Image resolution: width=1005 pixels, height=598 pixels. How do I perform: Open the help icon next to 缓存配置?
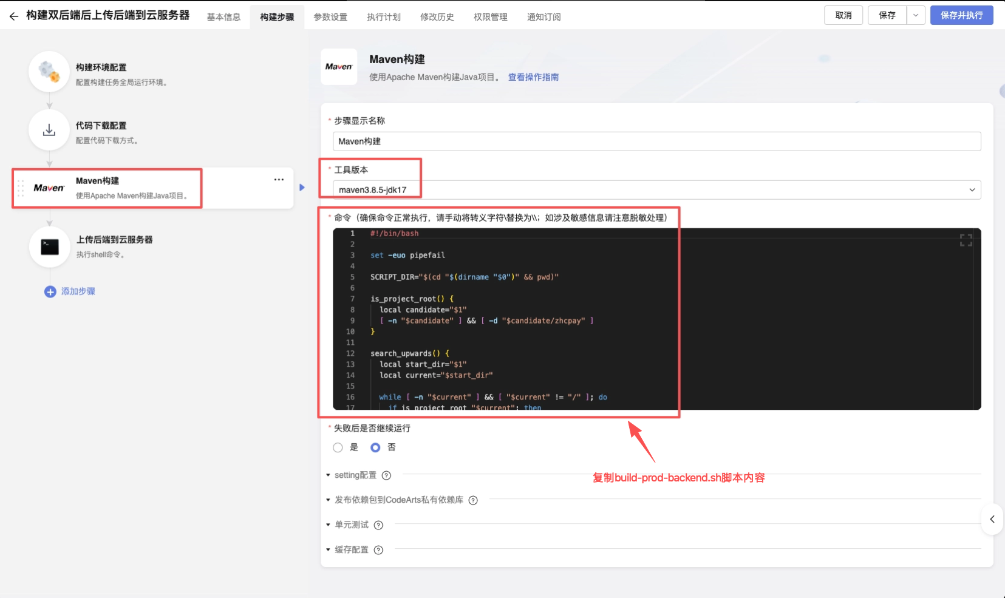[378, 550]
